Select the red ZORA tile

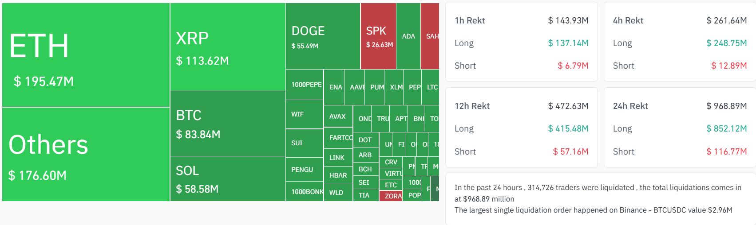tap(391, 196)
